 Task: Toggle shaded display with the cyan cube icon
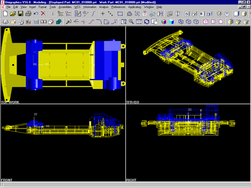click(172, 22)
